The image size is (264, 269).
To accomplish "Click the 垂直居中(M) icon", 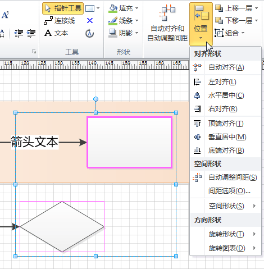I will (x=197, y=137).
